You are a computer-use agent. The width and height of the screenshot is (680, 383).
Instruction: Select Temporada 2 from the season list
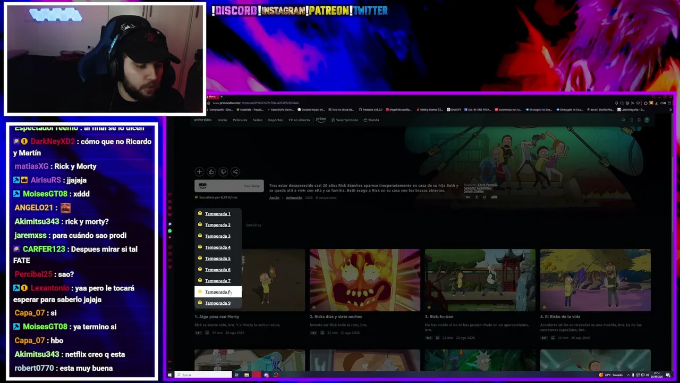click(218, 225)
